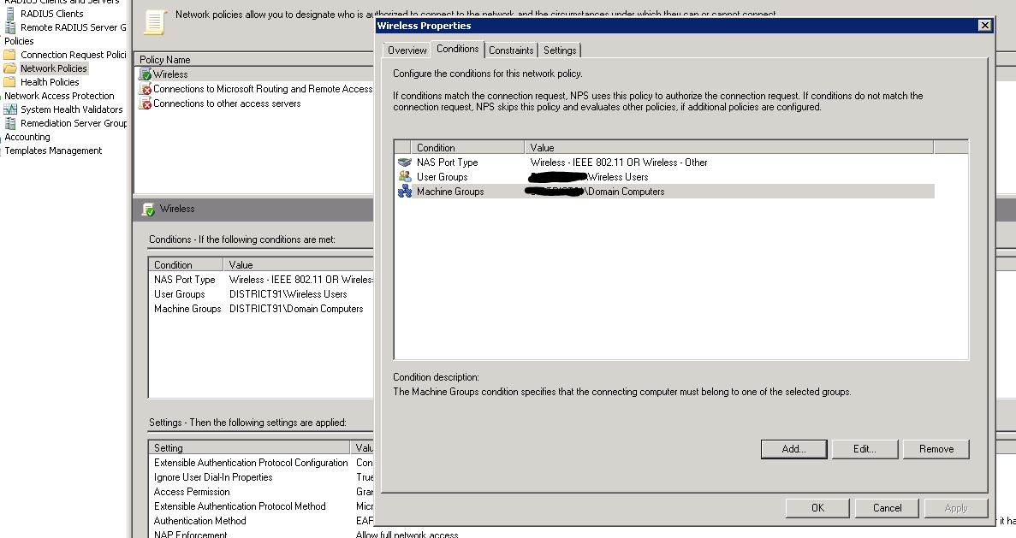Select the User Groups condition row
The image size is (1016, 538).
(x=466, y=176)
